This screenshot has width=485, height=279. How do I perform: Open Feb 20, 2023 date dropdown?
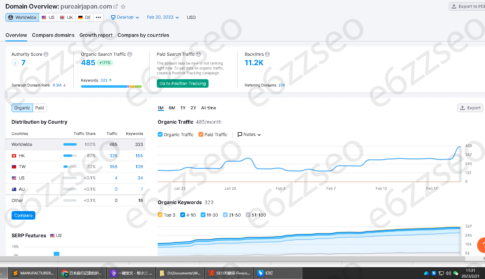tap(163, 17)
